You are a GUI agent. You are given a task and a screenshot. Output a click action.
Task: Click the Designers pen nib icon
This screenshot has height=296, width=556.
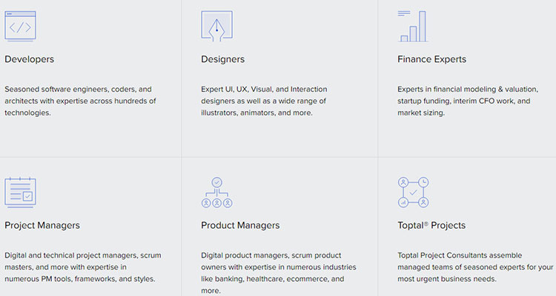pos(216,27)
